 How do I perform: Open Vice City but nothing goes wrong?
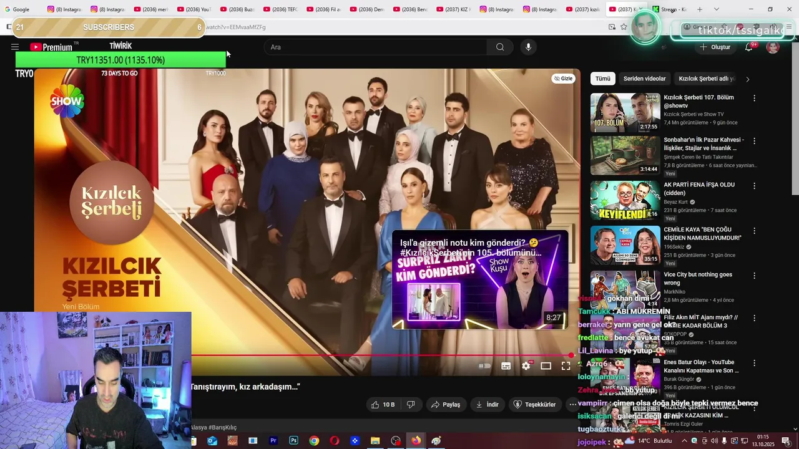(698, 279)
